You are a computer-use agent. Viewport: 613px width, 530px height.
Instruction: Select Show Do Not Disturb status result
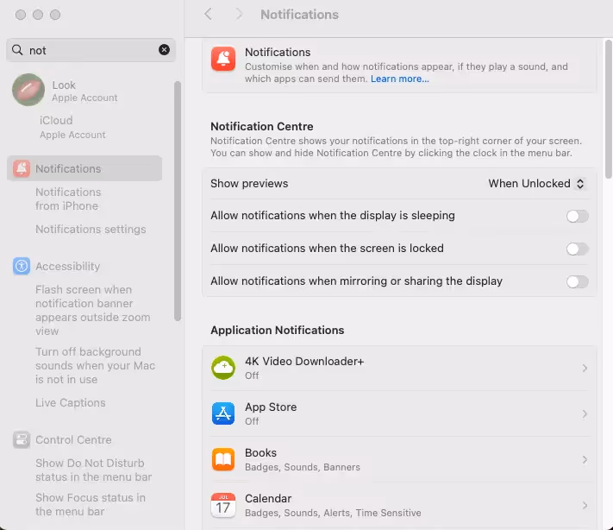tap(93, 470)
